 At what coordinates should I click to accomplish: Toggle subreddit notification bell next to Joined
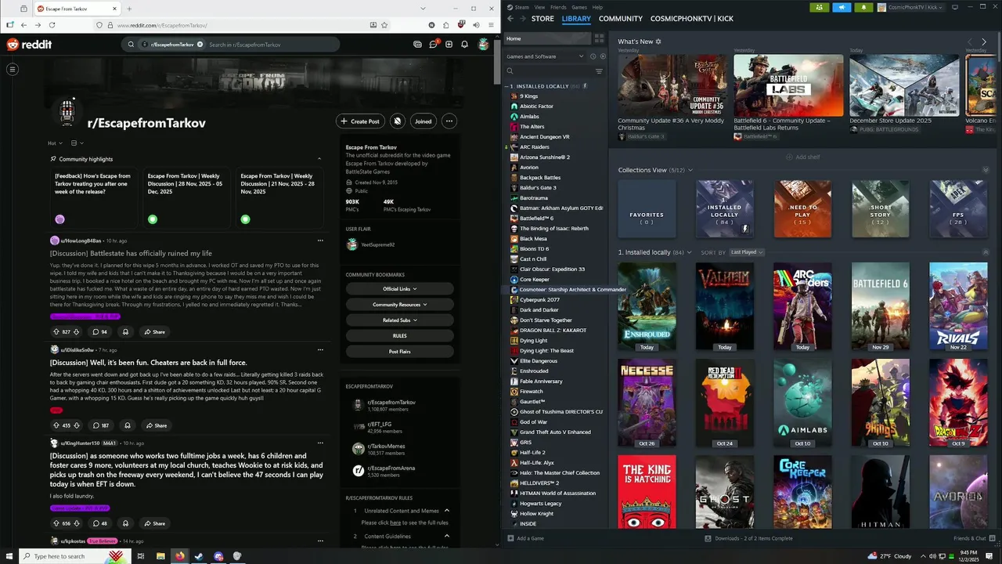[x=398, y=121]
